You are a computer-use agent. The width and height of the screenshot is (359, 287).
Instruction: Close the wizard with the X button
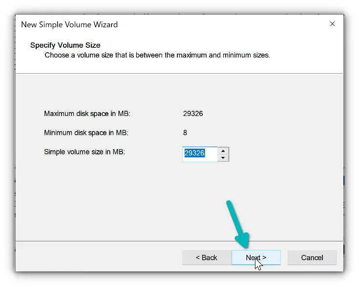(332, 24)
